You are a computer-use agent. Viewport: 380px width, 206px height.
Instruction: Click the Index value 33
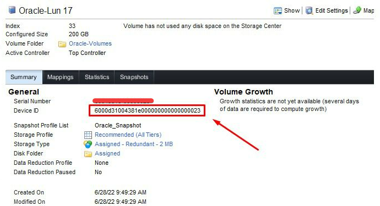click(72, 26)
